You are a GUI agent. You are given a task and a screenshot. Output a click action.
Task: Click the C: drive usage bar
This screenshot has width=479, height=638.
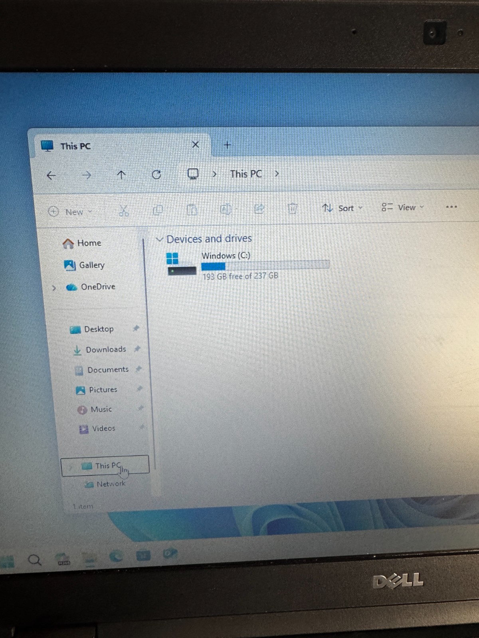pyautogui.click(x=265, y=266)
